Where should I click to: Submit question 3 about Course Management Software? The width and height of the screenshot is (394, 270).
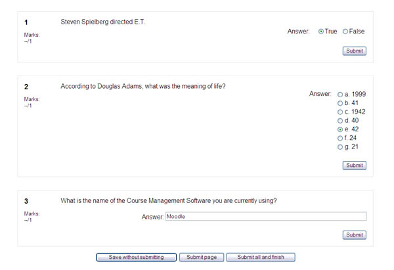(355, 235)
